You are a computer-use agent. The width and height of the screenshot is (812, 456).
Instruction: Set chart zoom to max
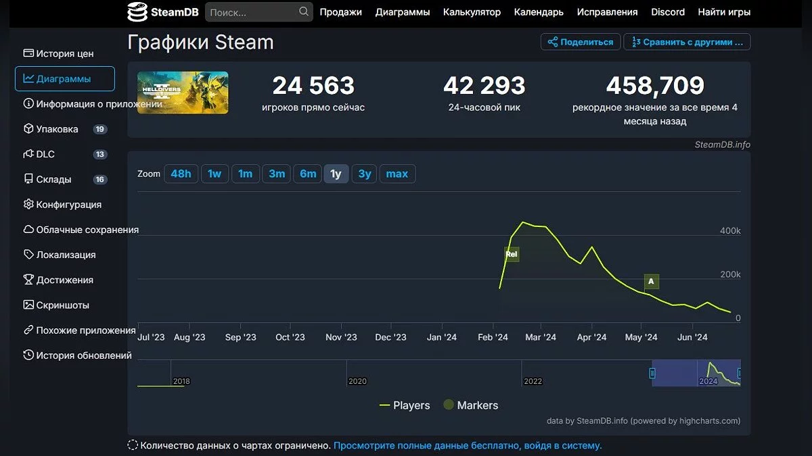pyautogui.click(x=397, y=174)
